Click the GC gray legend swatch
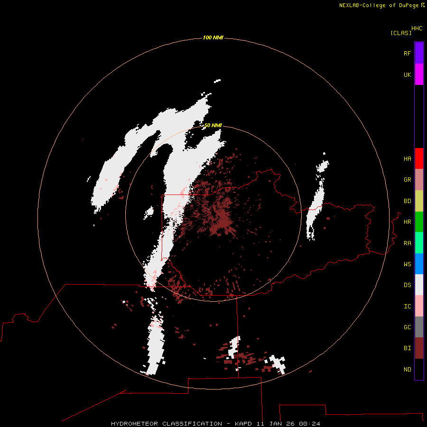The image size is (427, 427). click(x=419, y=327)
